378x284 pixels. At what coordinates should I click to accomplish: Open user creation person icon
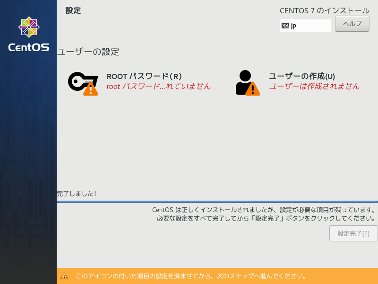click(248, 83)
